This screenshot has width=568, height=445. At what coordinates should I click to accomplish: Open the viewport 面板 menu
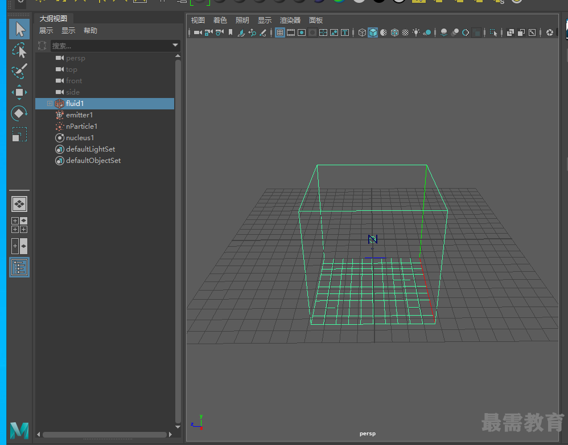click(316, 21)
